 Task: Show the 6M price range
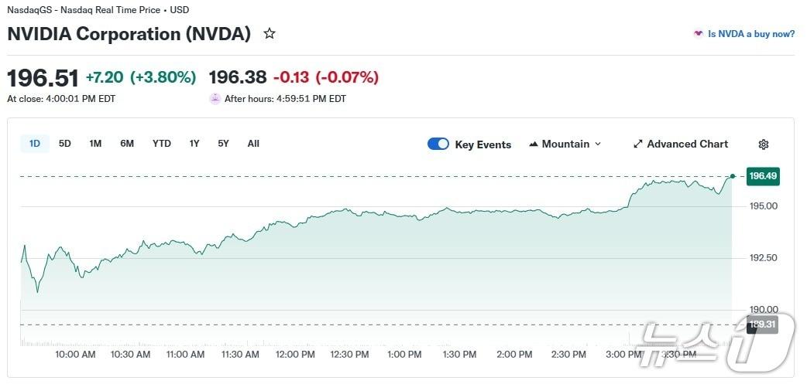127,144
